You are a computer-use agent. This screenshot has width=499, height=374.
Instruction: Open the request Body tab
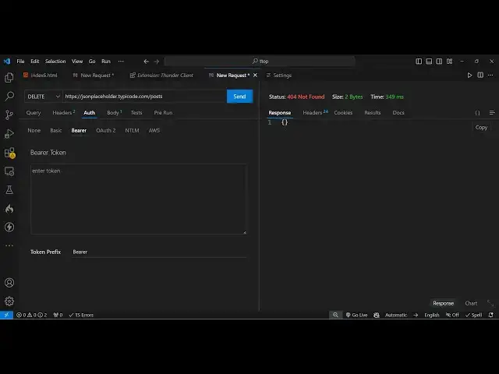coord(115,112)
